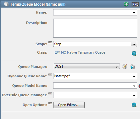Open Class settings gear icon
The height and width of the screenshot is (119, 140).
134,53
